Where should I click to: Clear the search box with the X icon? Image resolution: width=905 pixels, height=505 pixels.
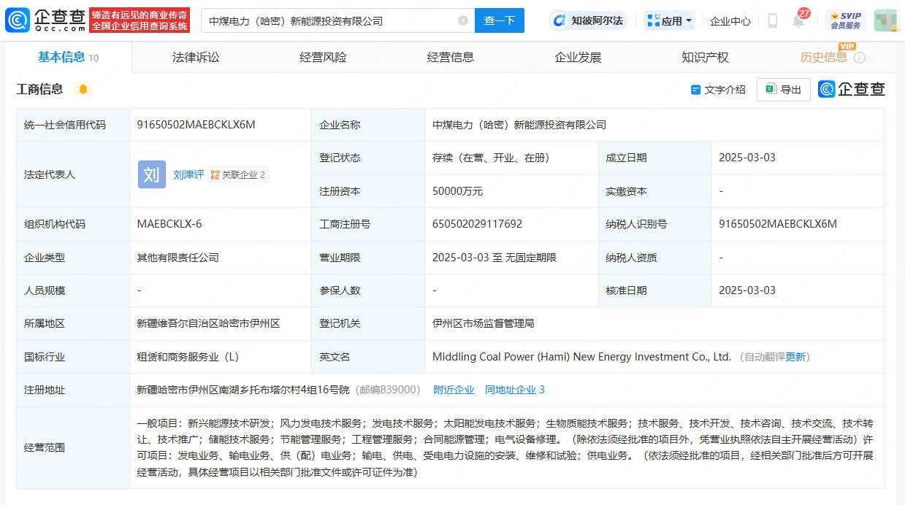pos(463,20)
